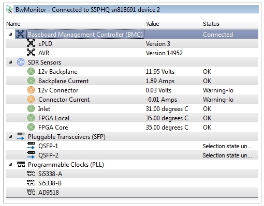This screenshot has width=264, height=206.
Task: Click QSFP-1 'Selection state un...' status
Action: [227, 146]
